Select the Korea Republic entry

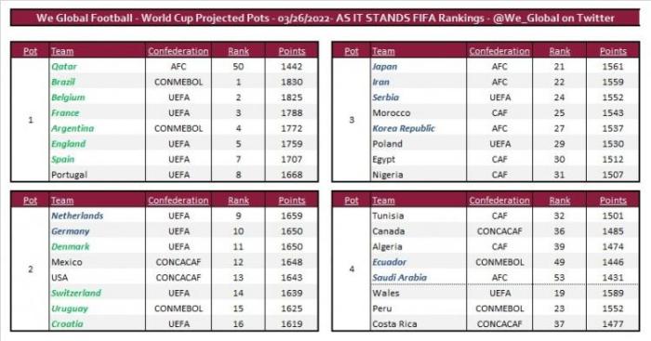tap(404, 128)
